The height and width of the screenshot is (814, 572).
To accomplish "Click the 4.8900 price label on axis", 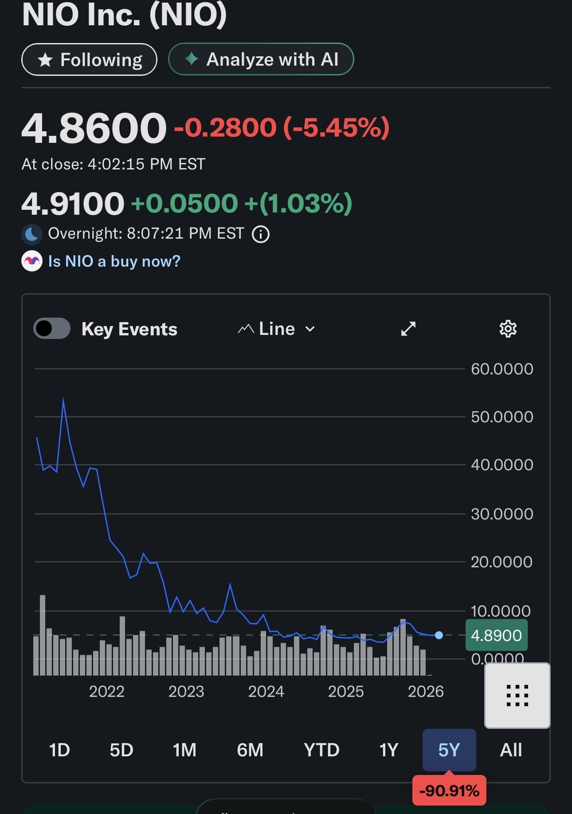I will (x=497, y=635).
